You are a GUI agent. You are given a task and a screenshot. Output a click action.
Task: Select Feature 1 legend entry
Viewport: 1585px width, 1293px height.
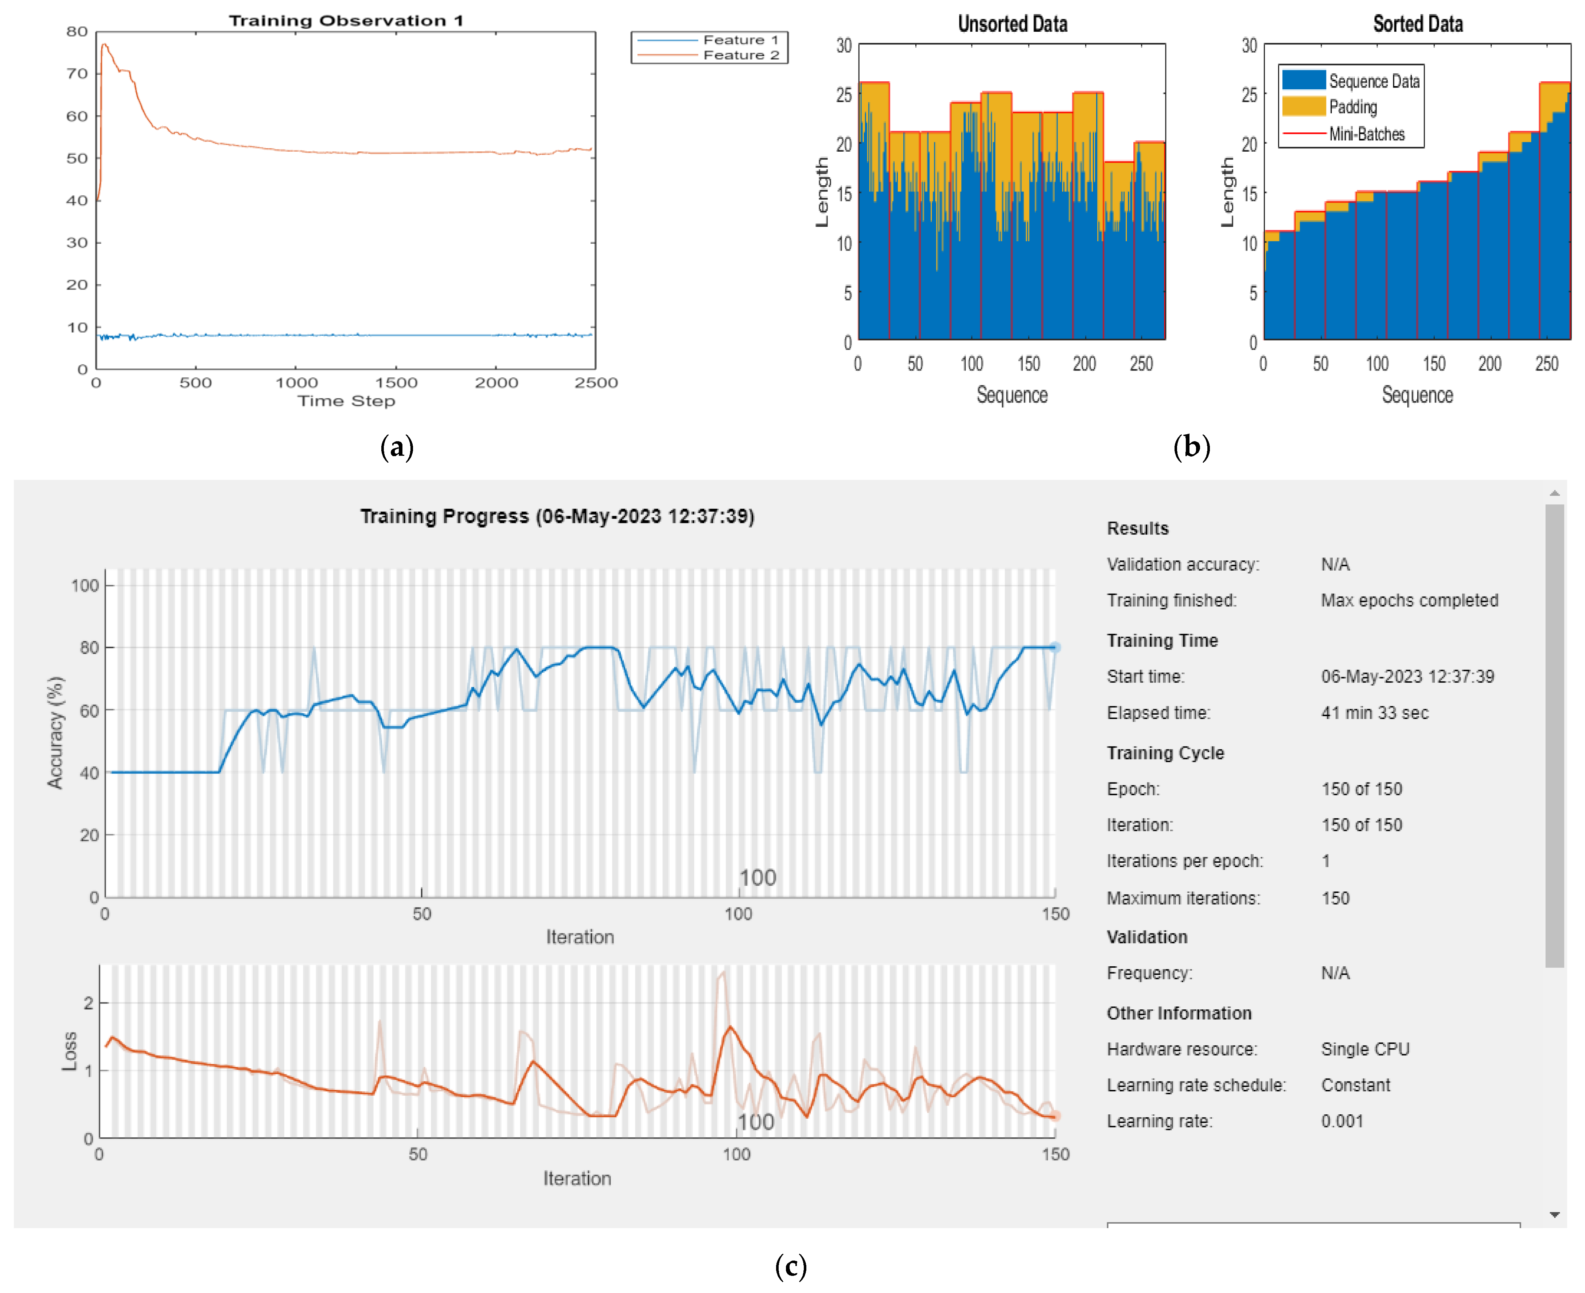click(x=740, y=39)
